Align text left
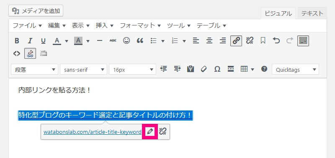 click(196, 40)
